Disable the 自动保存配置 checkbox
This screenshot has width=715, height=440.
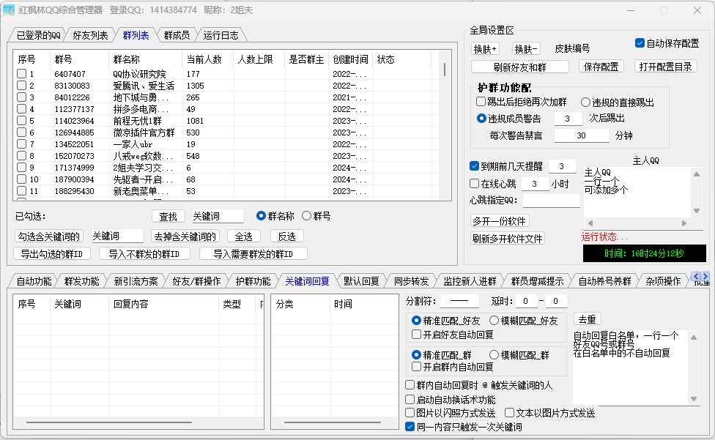[640, 43]
